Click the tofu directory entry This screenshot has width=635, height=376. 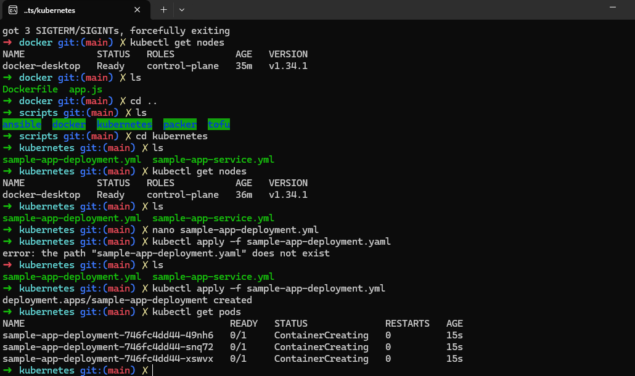point(218,124)
